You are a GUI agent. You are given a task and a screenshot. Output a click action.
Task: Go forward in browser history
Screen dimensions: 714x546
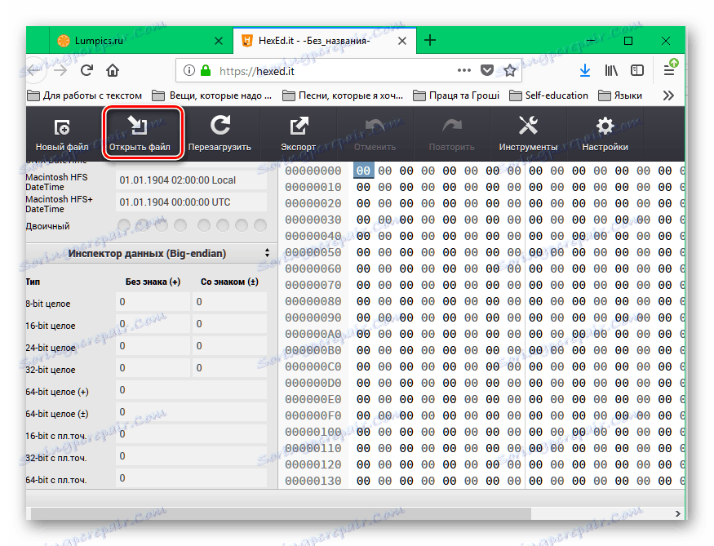tap(60, 70)
